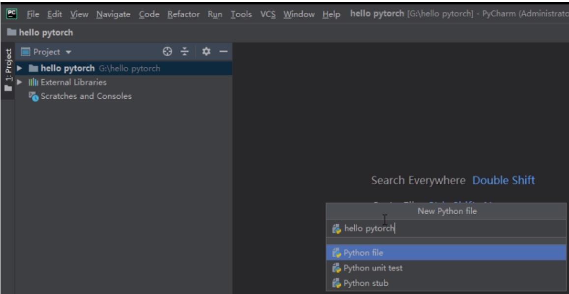Viewport: 569px width, 294px height.
Task: Click the hello pytorch folder icon in tree
Action: tap(33, 68)
